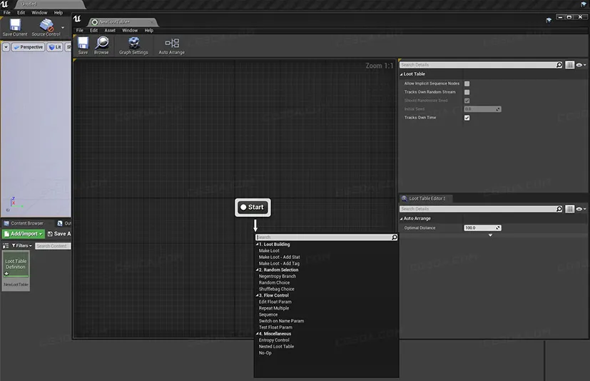Choose Edit Float Param node
The image size is (590, 381).
coord(275,302)
